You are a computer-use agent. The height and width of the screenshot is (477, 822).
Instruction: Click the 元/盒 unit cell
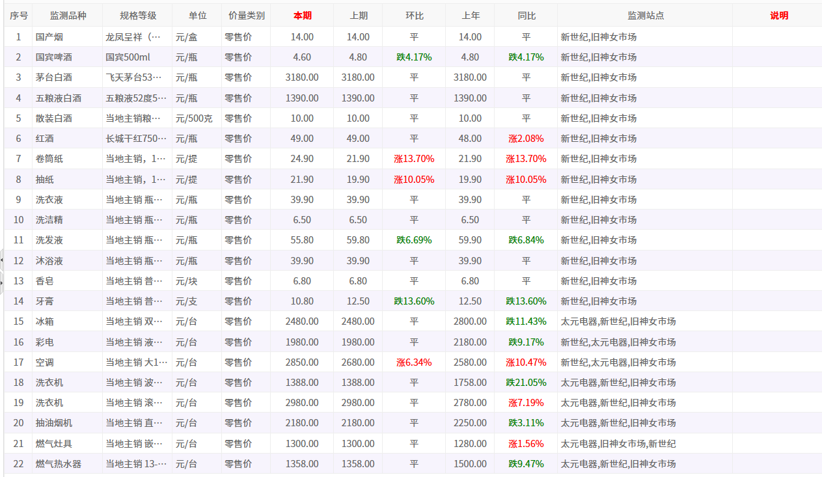197,37
